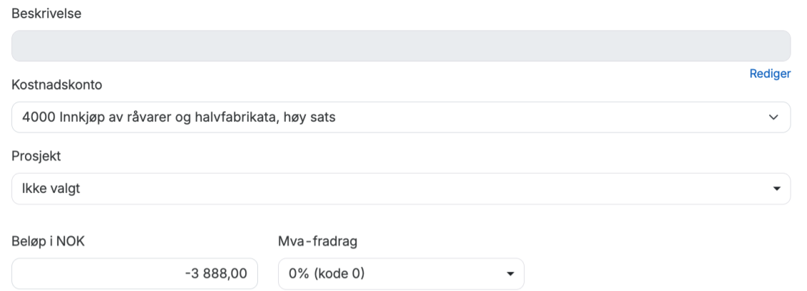Click the Prosjekt label
This screenshot has width=807, height=291.
point(36,156)
